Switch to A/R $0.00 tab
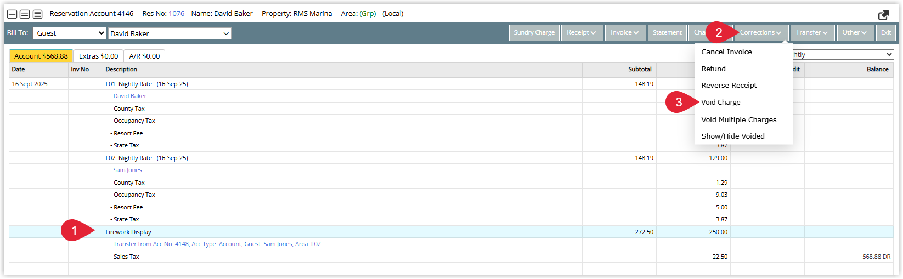This screenshot has width=903, height=279. point(144,56)
